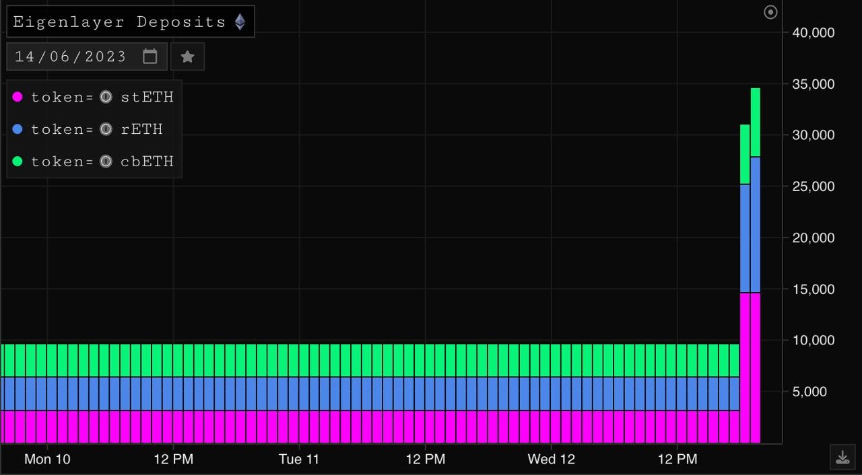862x475 pixels.
Task: Click the 10,000 y-axis label
Action: (x=813, y=340)
